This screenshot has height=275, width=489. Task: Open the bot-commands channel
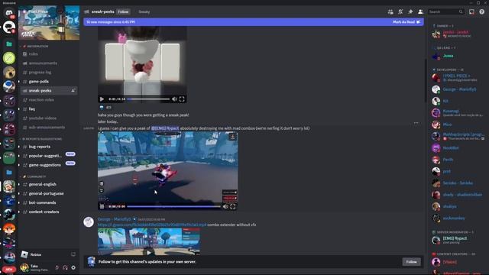[49, 202]
